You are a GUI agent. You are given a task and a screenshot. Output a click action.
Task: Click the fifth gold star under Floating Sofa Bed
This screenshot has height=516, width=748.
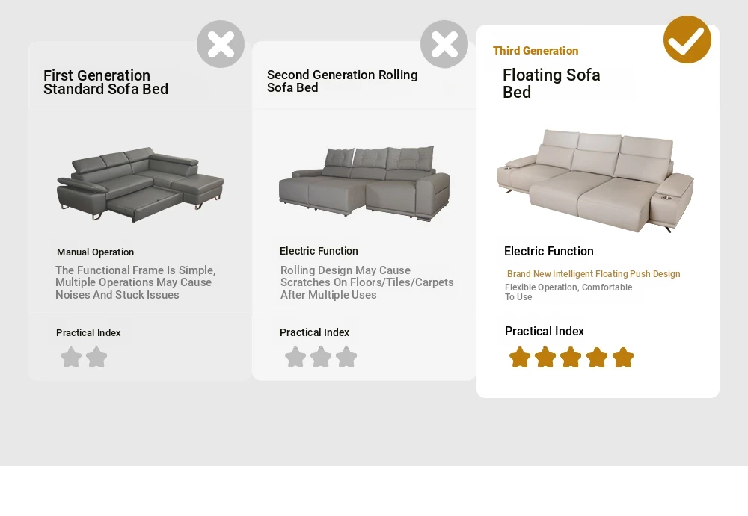click(x=622, y=358)
